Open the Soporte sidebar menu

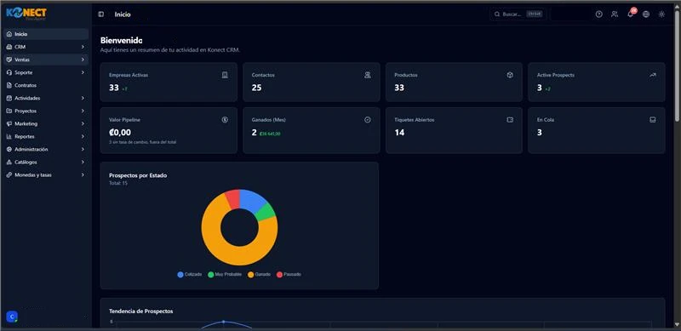click(x=46, y=72)
